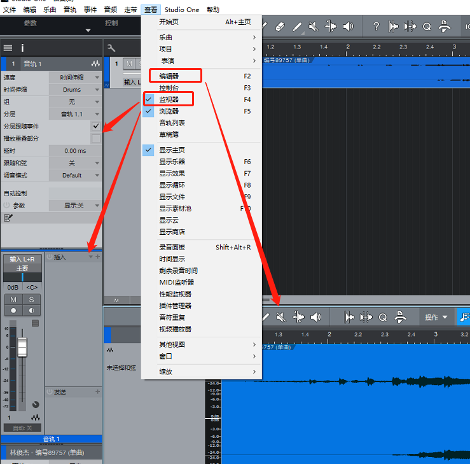The width and height of the screenshot is (470, 464).
Task: Toggle the 参数 automation power icon
Action: pyautogui.click(x=6, y=206)
